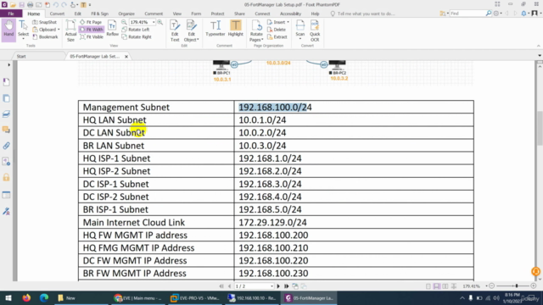Open the Layers panel in sidebar
Screen dimensions: 543x305
click(x=6, y=114)
